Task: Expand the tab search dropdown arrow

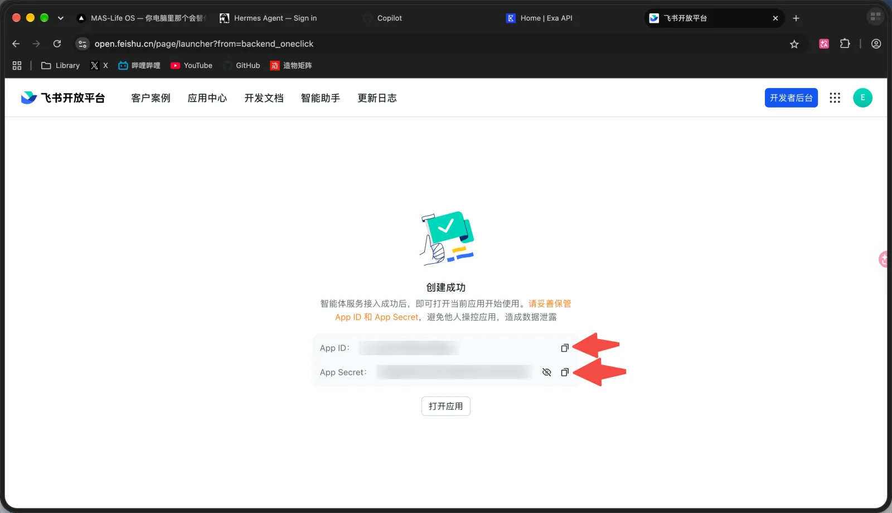Action: click(60, 18)
